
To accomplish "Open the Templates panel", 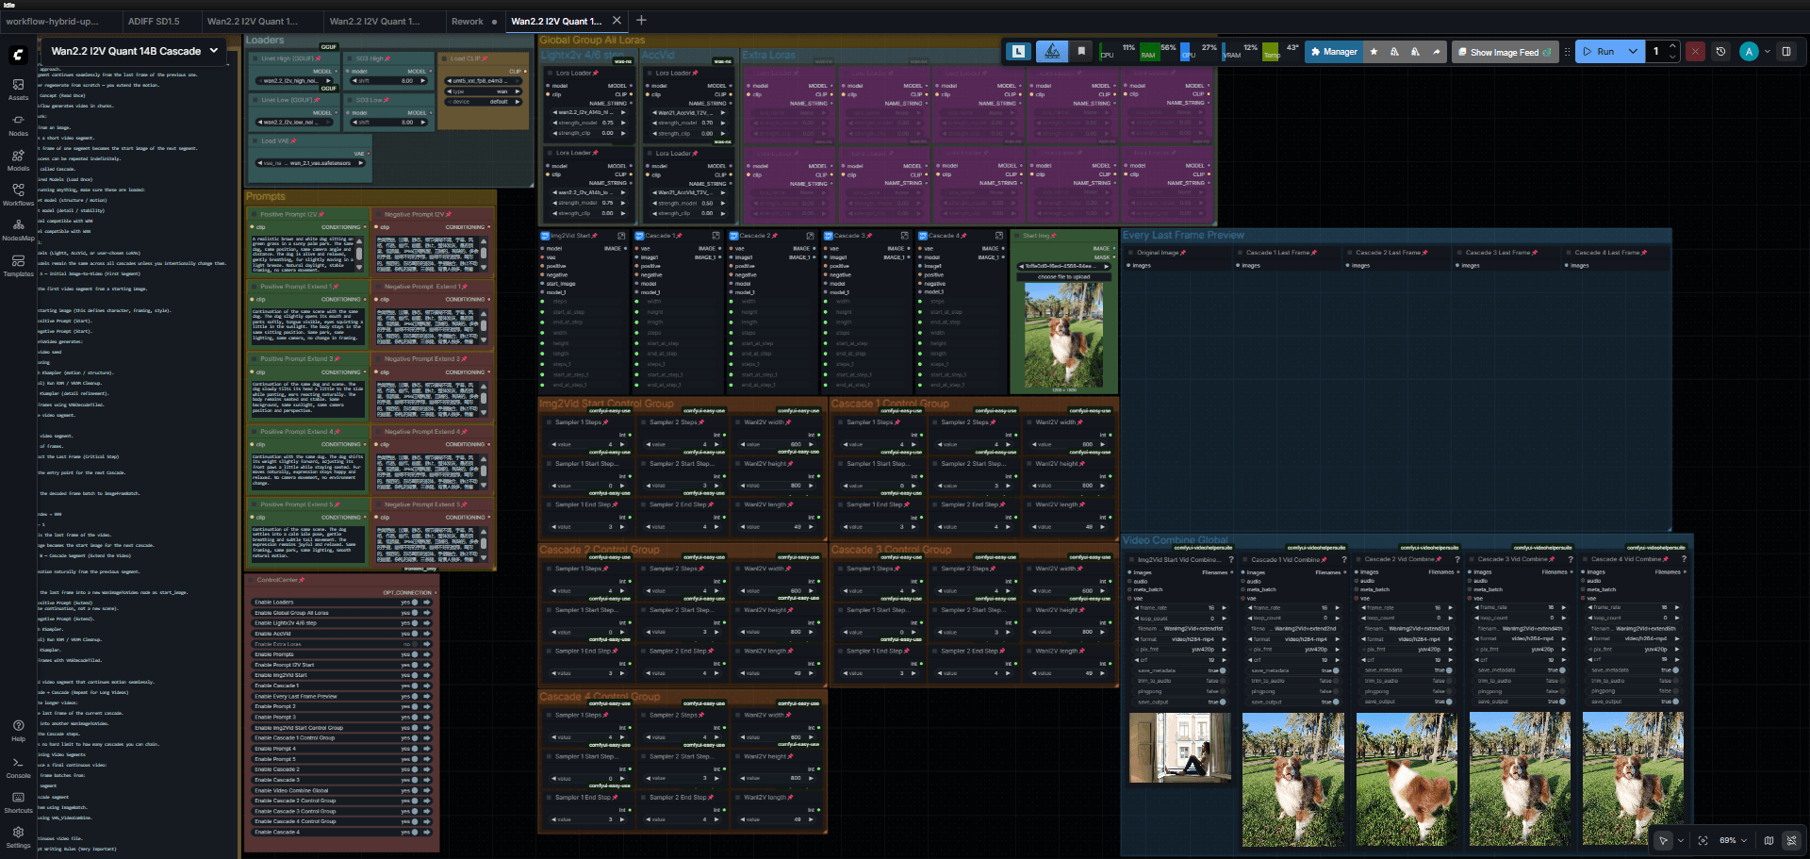I will [18, 266].
